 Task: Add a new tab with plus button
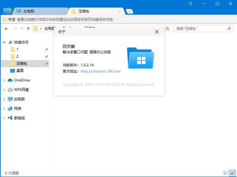pos(130,11)
